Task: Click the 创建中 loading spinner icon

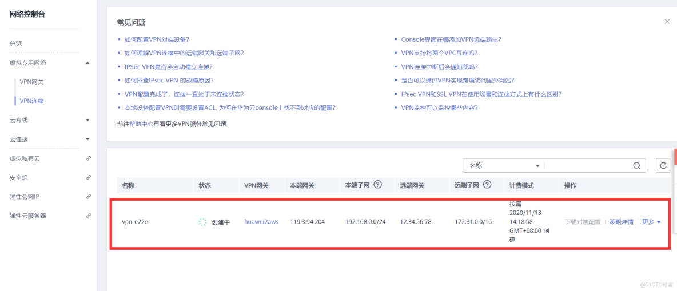Action: coord(202,222)
